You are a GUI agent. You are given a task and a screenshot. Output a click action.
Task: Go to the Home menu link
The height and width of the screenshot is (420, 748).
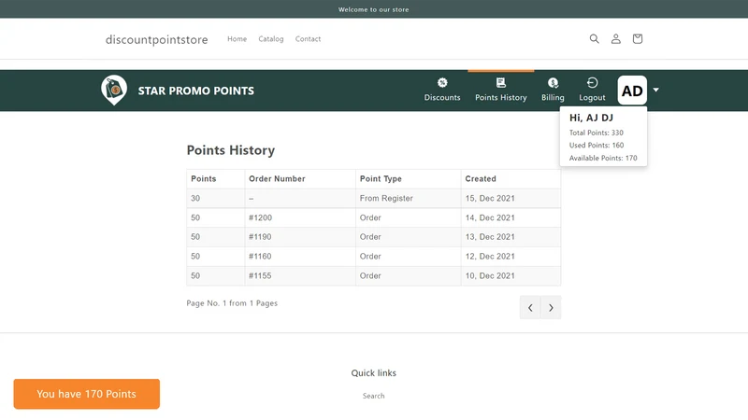[237, 39]
